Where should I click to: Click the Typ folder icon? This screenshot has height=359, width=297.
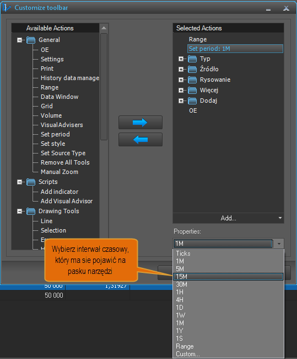pos(192,59)
